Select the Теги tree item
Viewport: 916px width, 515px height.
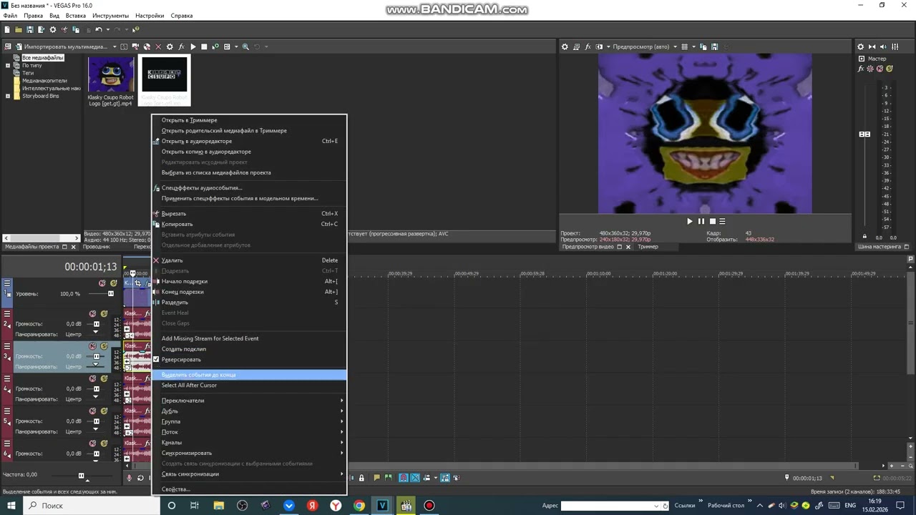(x=28, y=73)
